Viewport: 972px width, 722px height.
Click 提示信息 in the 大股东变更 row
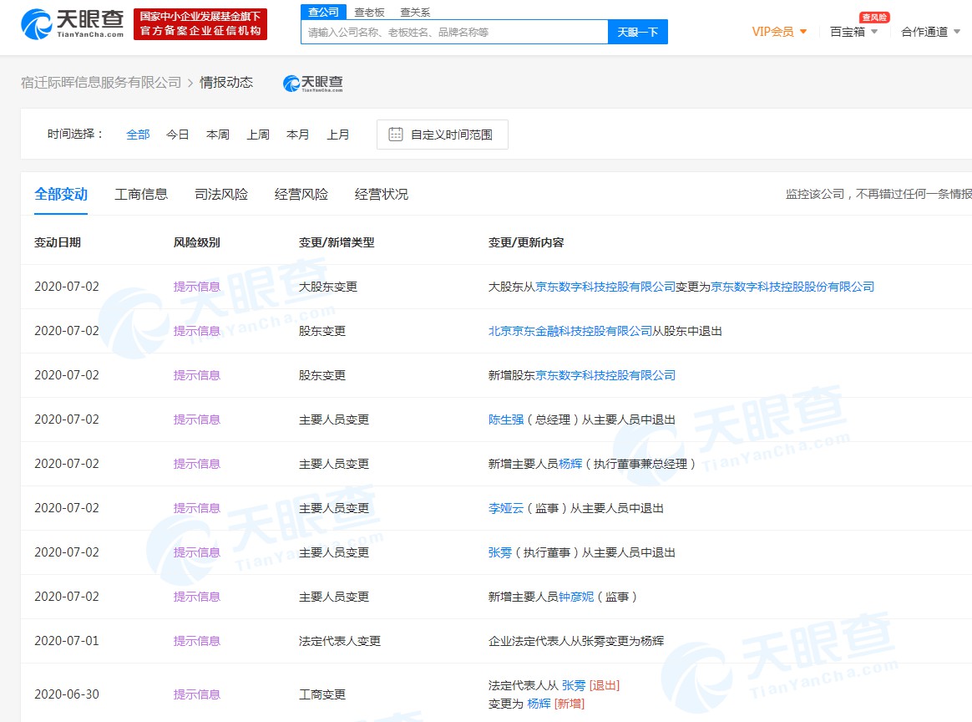point(196,287)
